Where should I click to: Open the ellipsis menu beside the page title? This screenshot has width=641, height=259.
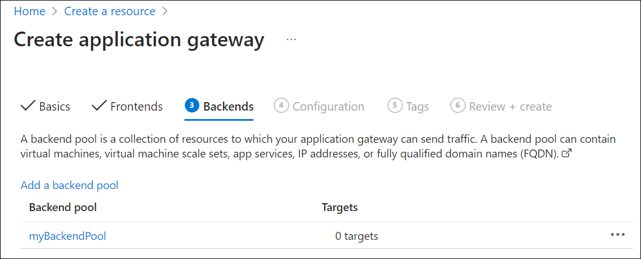(x=291, y=39)
